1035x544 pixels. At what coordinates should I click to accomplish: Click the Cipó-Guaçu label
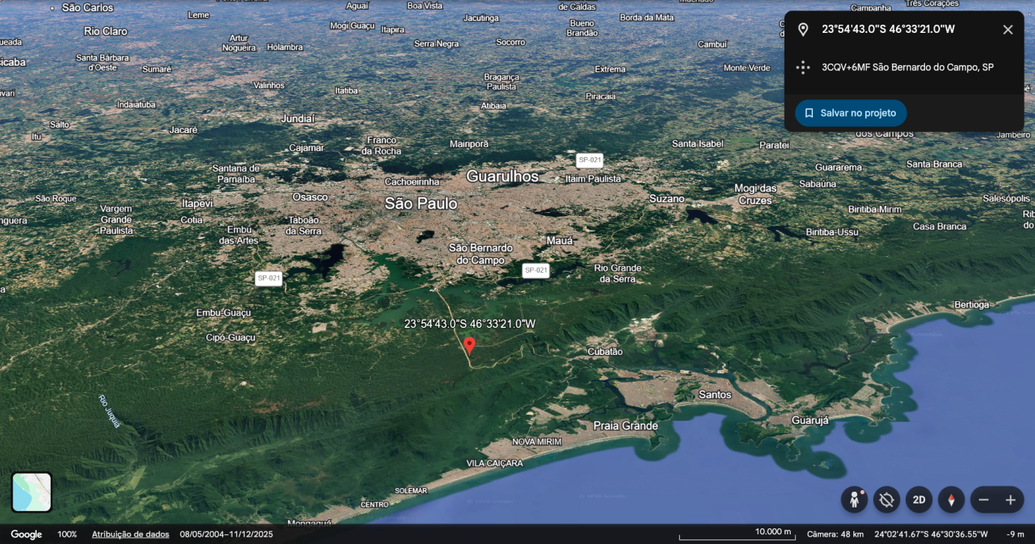[x=230, y=337]
